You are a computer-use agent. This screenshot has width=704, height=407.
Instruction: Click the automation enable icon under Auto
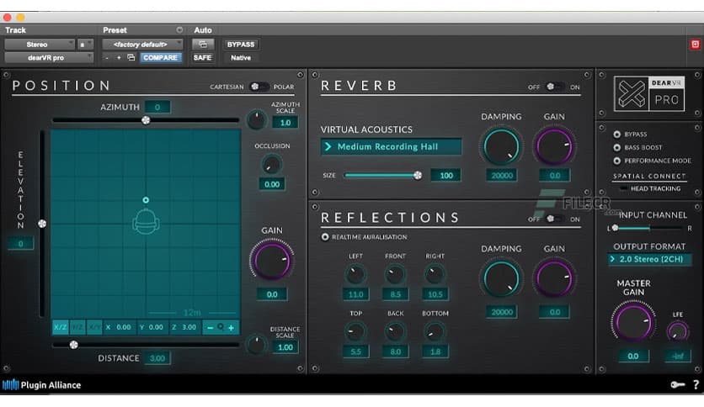click(203, 44)
